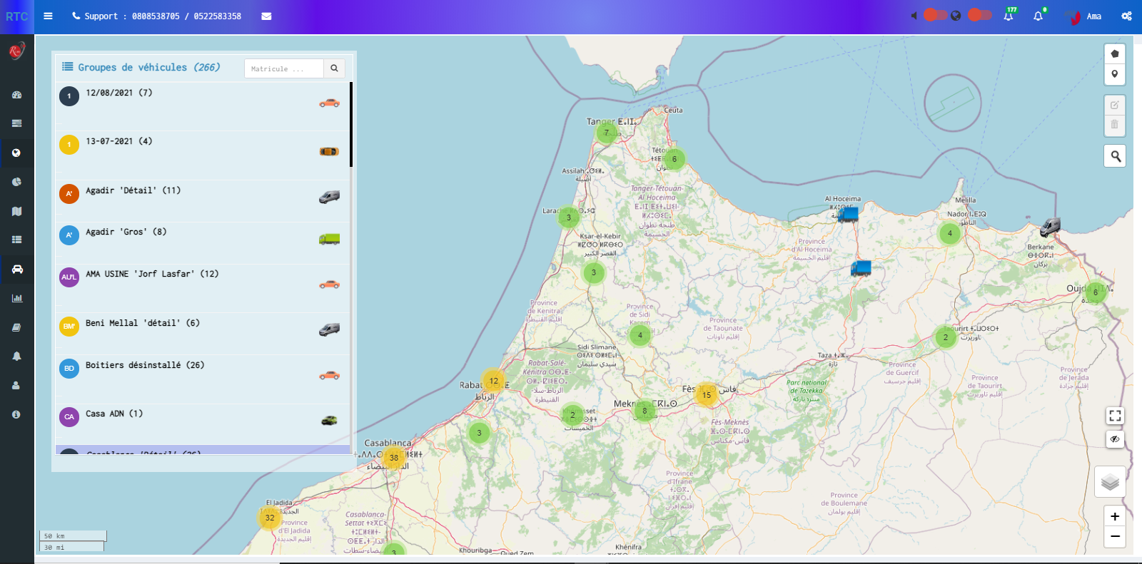Screen dimensions: 1142x564
Task: Open the pie chart icon in sidebar
Action: tap(16, 182)
